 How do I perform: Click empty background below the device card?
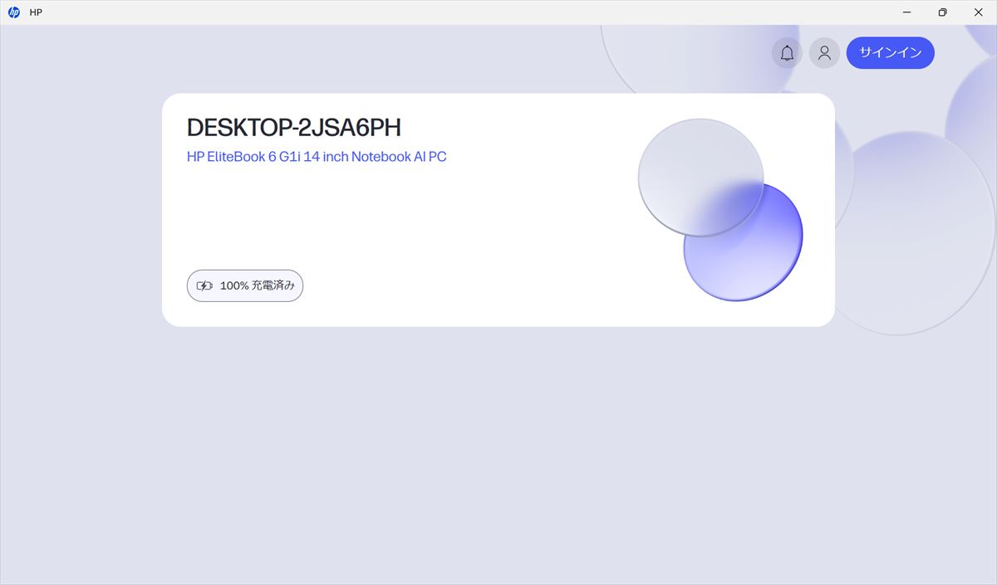tap(498, 456)
